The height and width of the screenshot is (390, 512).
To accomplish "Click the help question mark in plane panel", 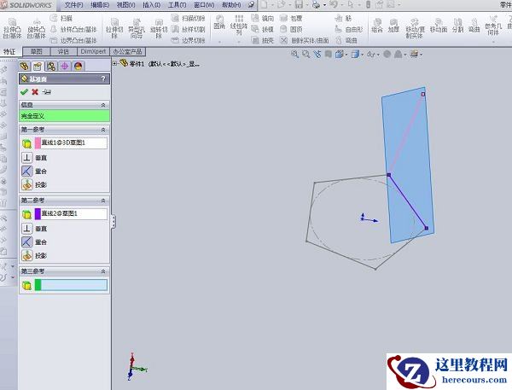I will (x=104, y=79).
